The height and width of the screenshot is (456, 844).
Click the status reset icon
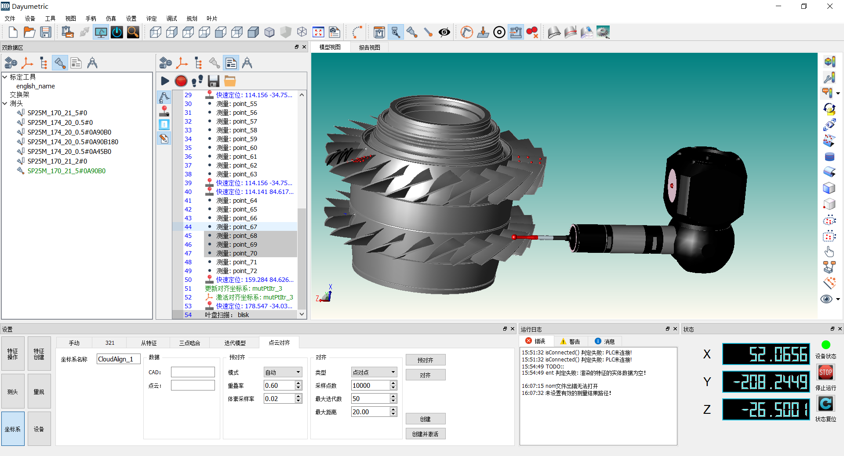coord(826,404)
